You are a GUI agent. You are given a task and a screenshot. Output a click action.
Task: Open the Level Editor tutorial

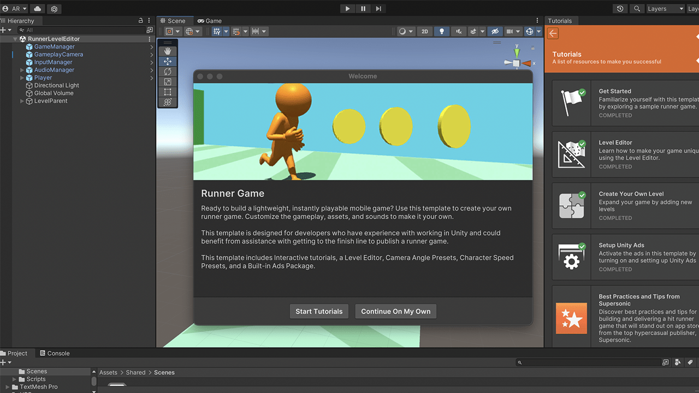tap(626, 154)
